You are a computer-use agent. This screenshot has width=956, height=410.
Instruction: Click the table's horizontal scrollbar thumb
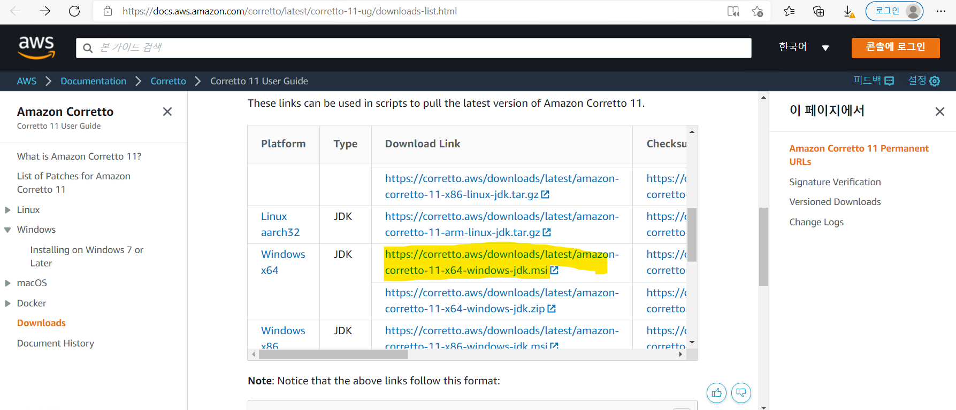[333, 354]
